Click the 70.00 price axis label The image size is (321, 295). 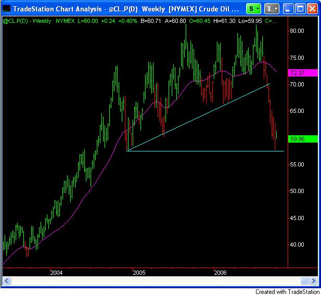pos(297,84)
